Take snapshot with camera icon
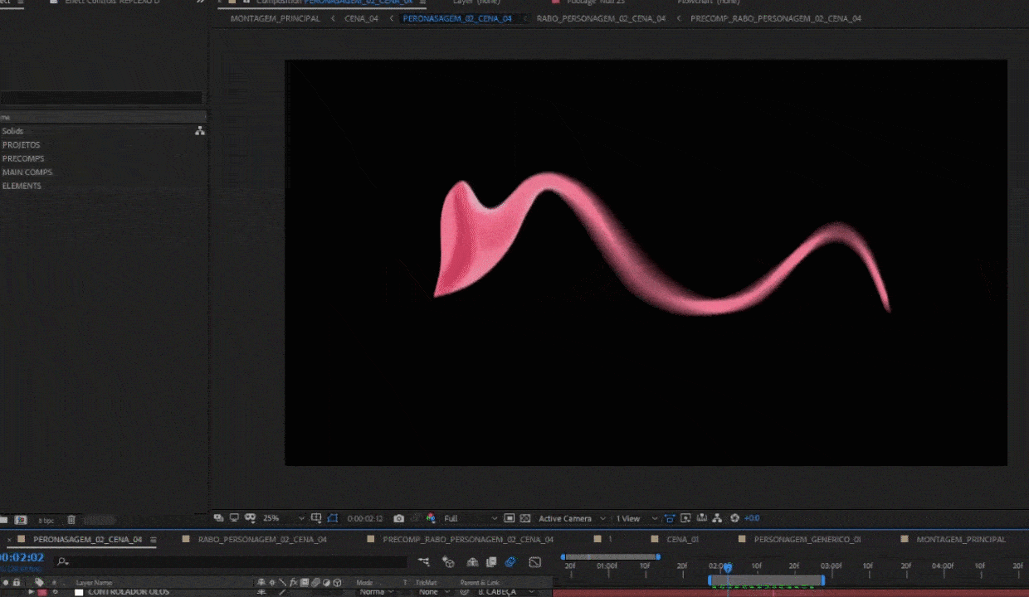 pos(399,518)
